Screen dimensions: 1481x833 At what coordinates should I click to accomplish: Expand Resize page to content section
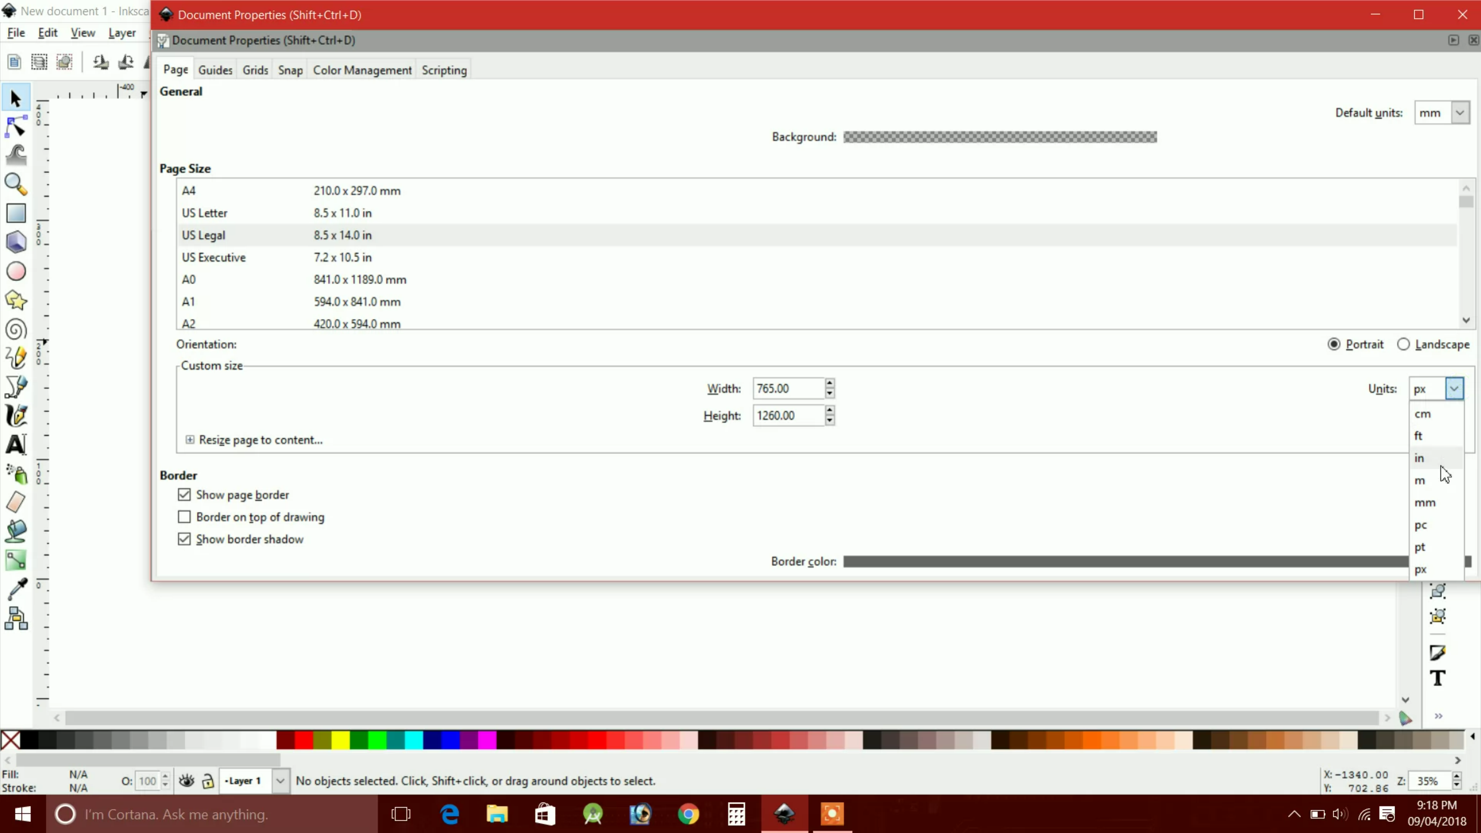(190, 440)
